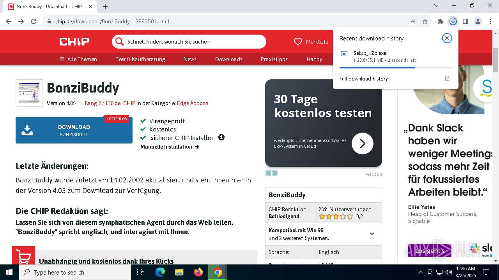Click the info icon beside sicherer CHIP-Installer
The height and width of the screenshot is (280, 499).
pos(221,137)
